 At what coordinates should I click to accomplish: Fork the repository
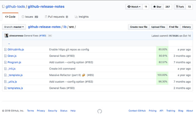[179, 7]
